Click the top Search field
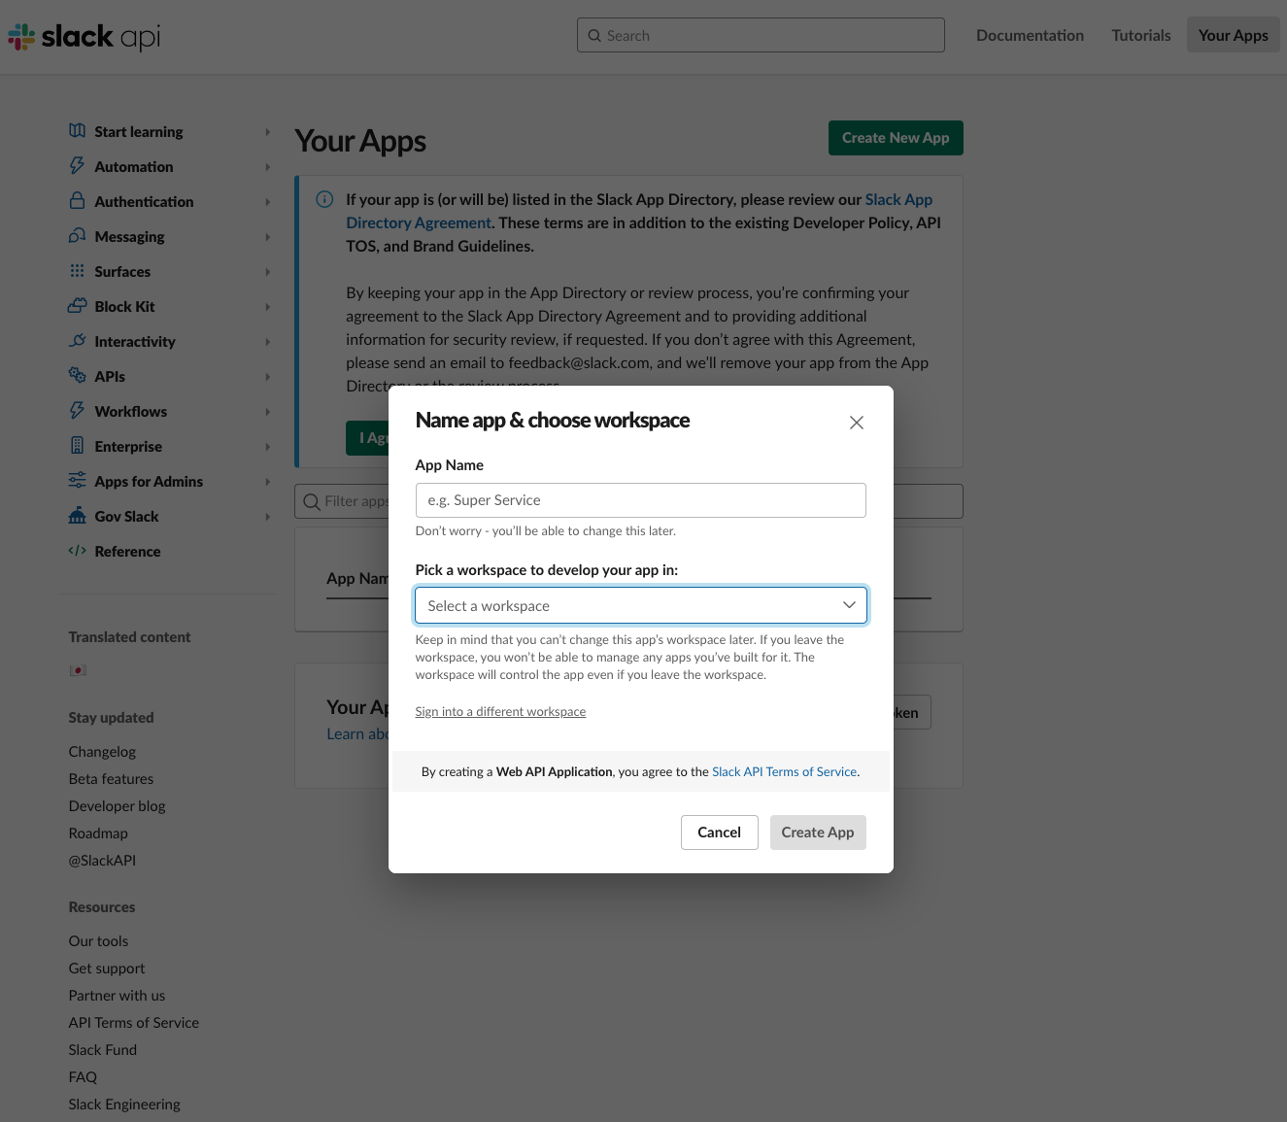 point(761,35)
